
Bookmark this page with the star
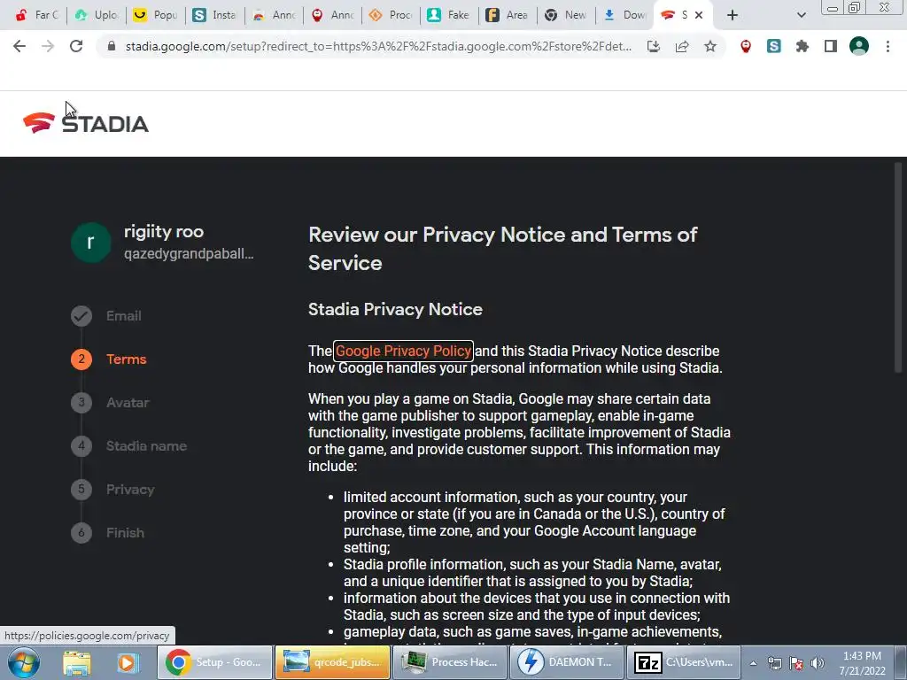tap(710, 46)
